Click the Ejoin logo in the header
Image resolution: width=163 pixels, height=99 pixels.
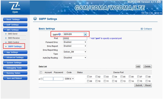(15, 8)
